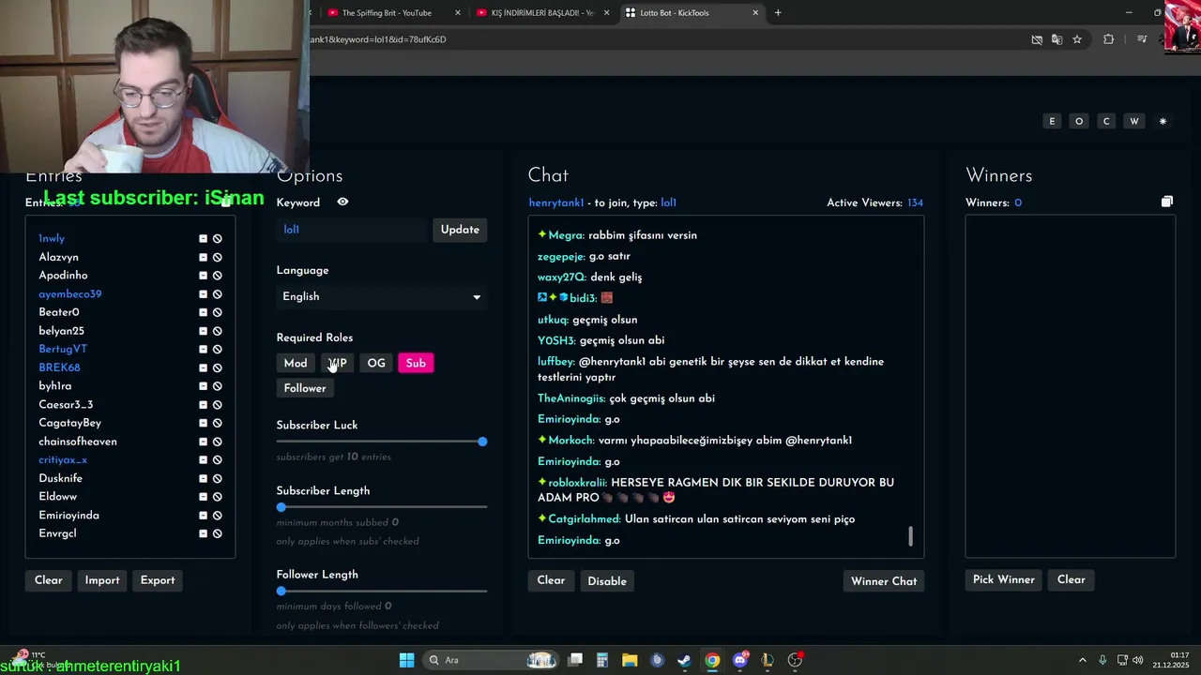This screenshot has width=1201, height=675.
Task: Open browser media controls icon
Action: coord(1142,39)
